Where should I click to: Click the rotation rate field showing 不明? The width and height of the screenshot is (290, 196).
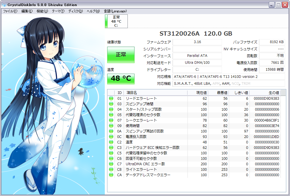click(272, 56)
